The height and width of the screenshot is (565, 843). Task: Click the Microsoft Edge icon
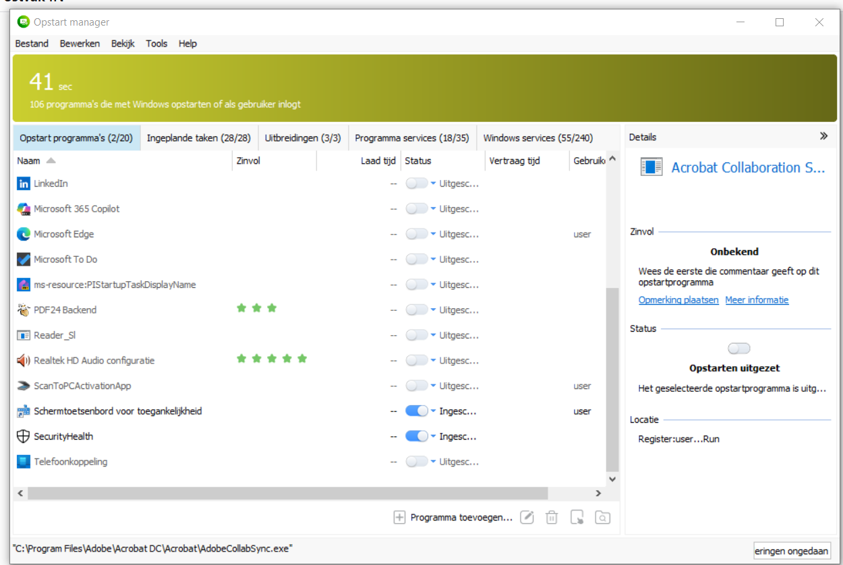coord(24,234)
